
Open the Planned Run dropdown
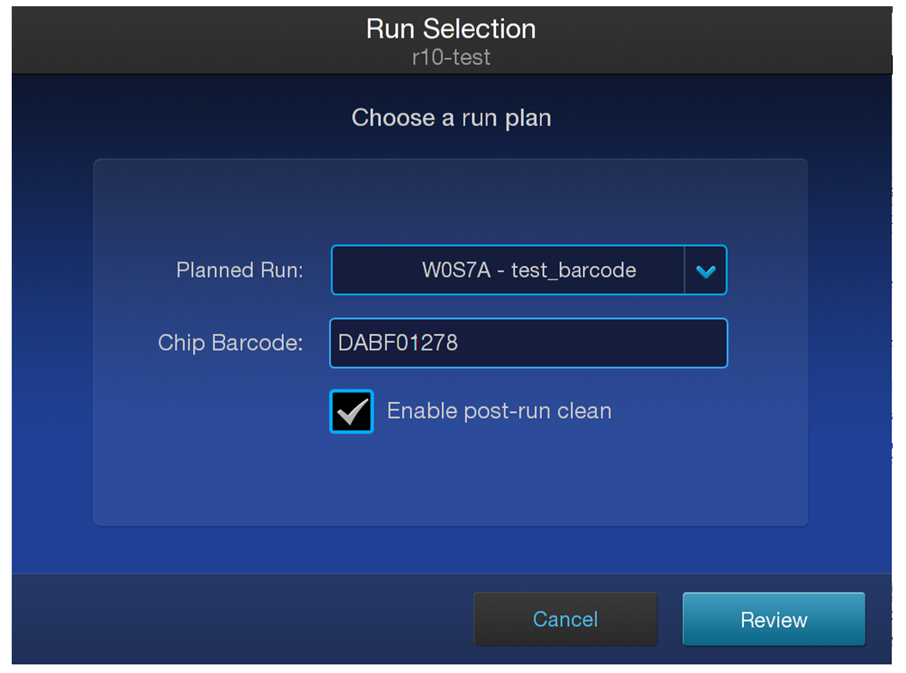pyautogui.click(x=529, y=270)
